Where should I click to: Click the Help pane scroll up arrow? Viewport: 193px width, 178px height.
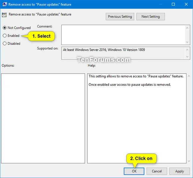pos(189,76)
